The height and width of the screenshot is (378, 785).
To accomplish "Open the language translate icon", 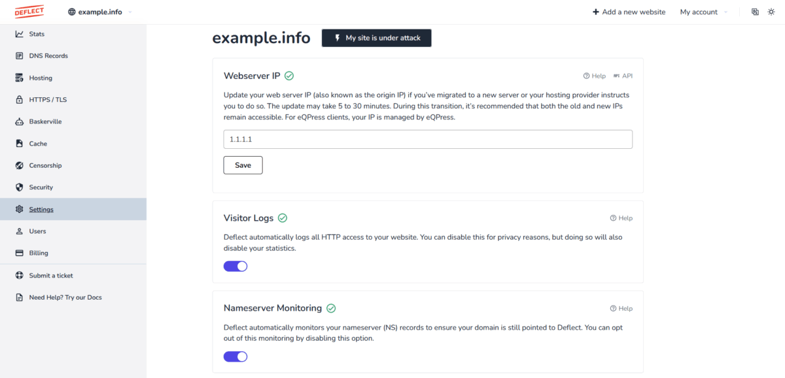I will pos(755,12).
